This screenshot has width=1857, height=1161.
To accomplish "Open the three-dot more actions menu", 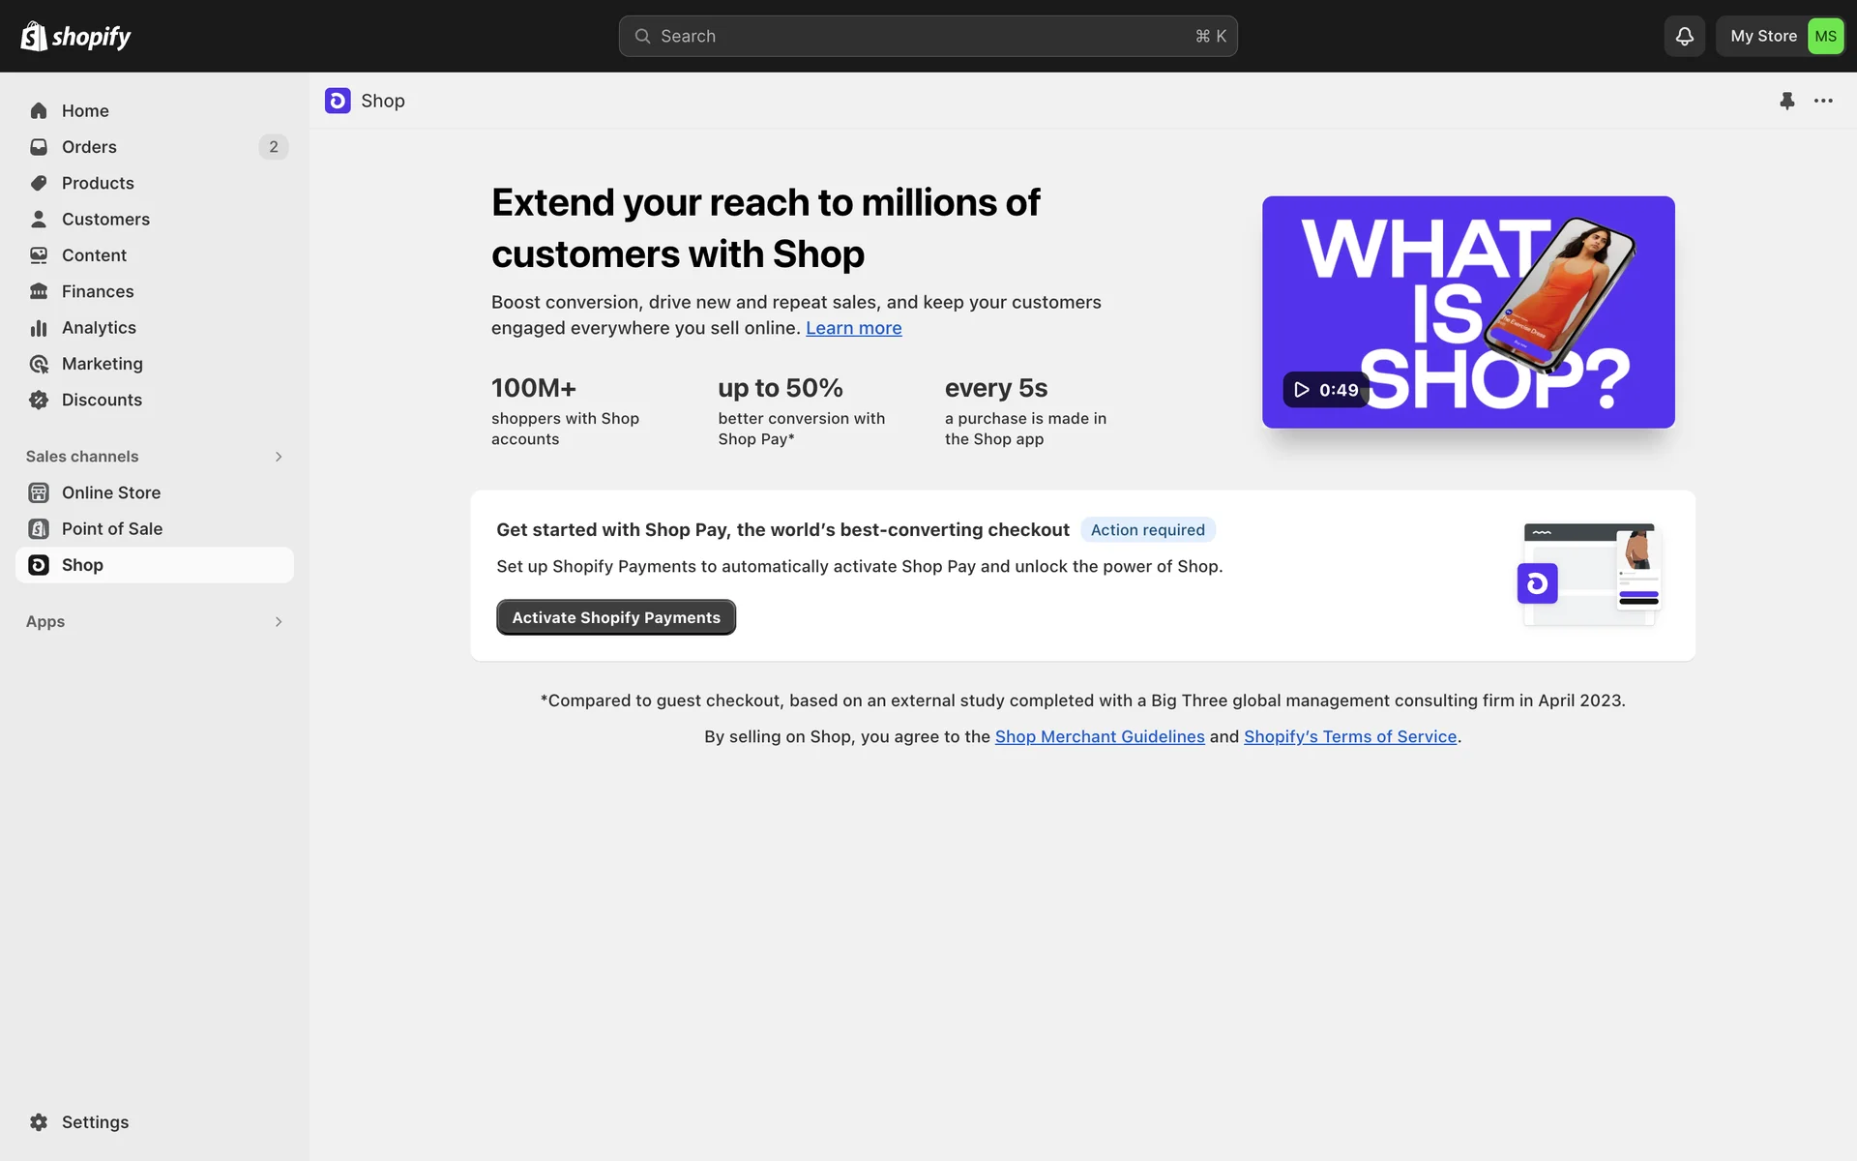I will click(1823, 101).
